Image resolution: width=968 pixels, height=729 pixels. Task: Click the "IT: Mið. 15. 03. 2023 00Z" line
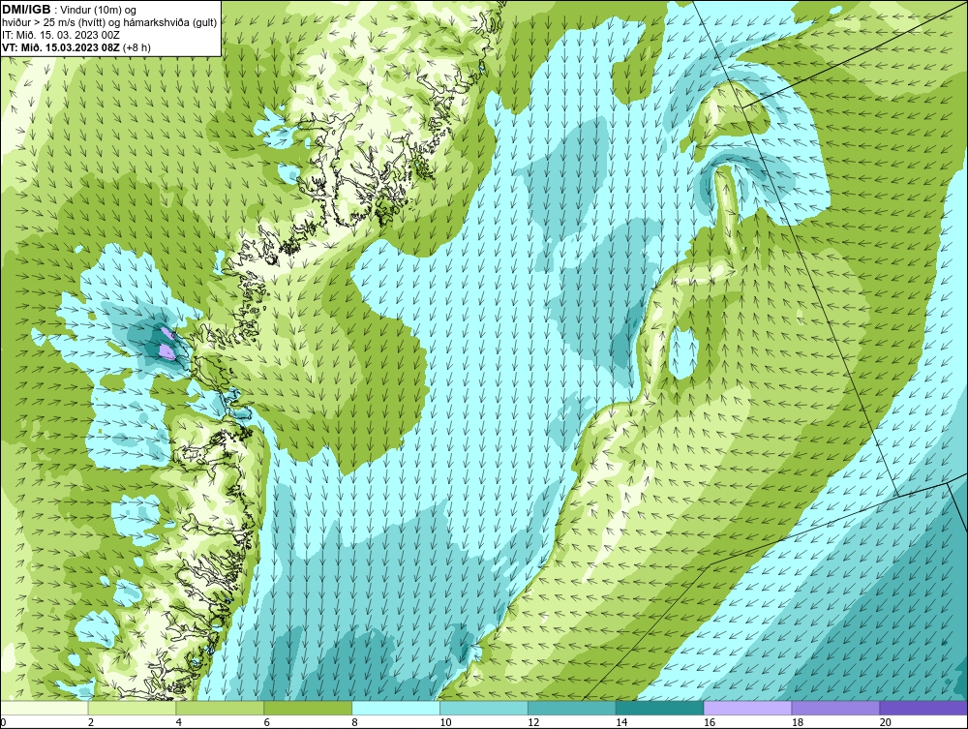[x=61, y=35]
